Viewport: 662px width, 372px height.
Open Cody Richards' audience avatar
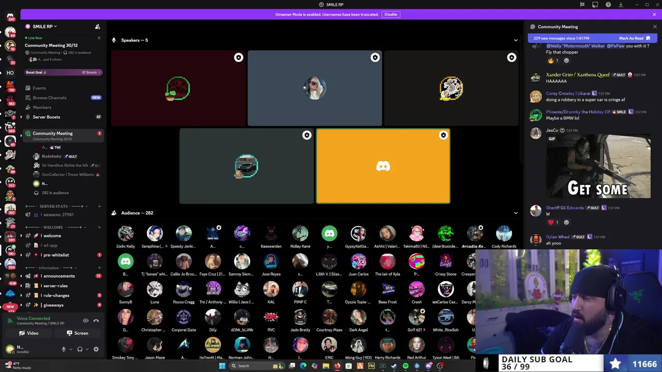coord(504,234)
